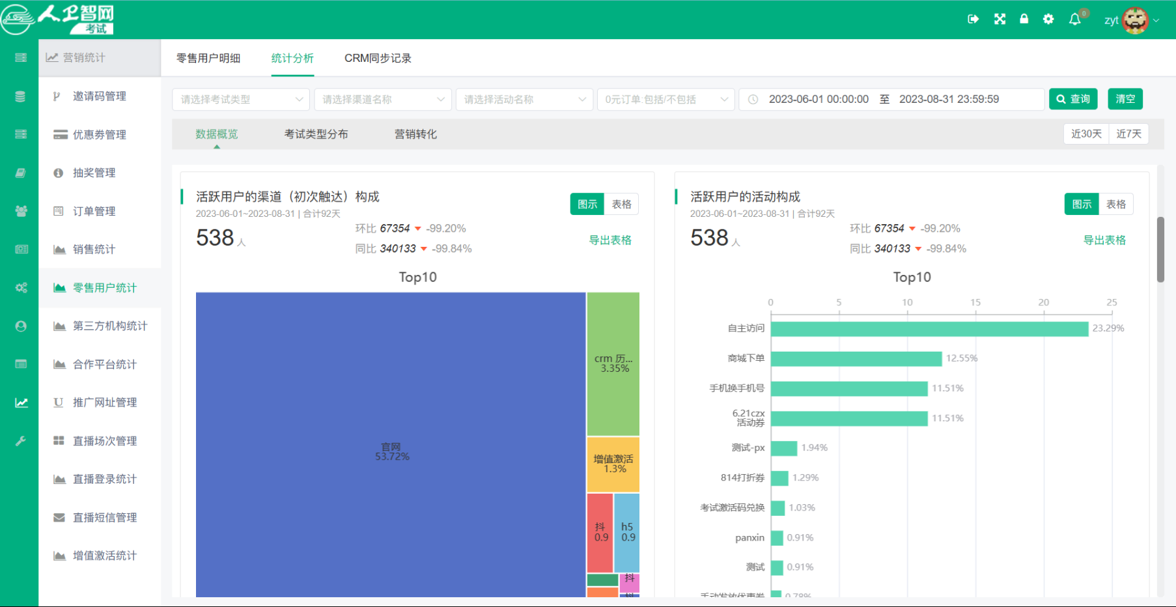The image size is (1176, 607).
Task: Expand the 请选择渠道名称 dropdown
Action: pyautogui.click(x=382, y=99)
